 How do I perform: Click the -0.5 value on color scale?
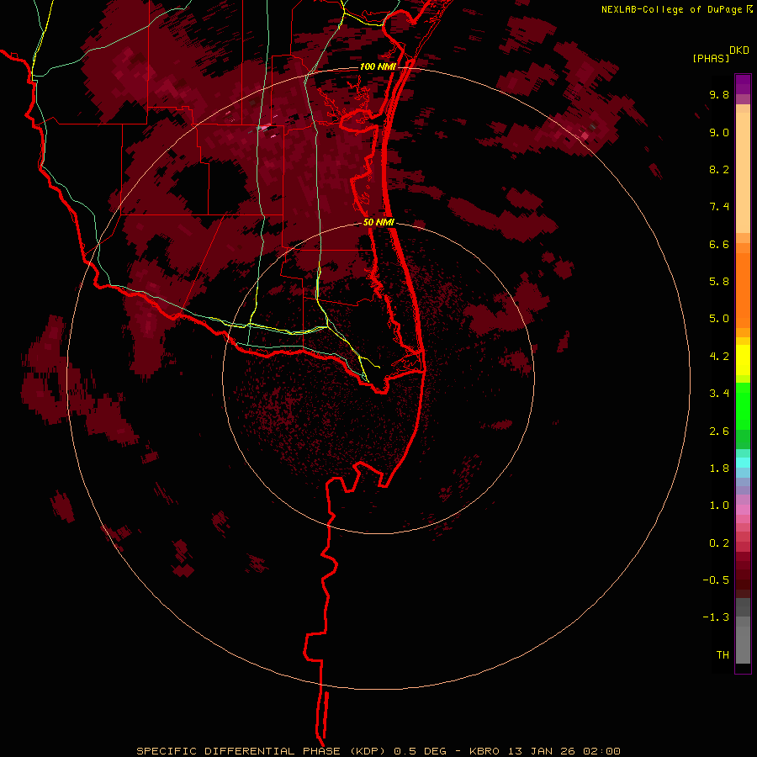pos(716,580)
